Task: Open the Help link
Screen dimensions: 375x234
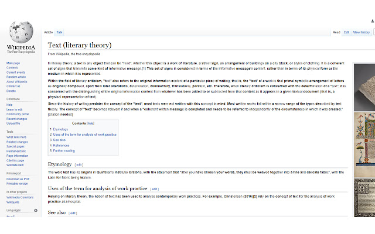Action: 9,105
